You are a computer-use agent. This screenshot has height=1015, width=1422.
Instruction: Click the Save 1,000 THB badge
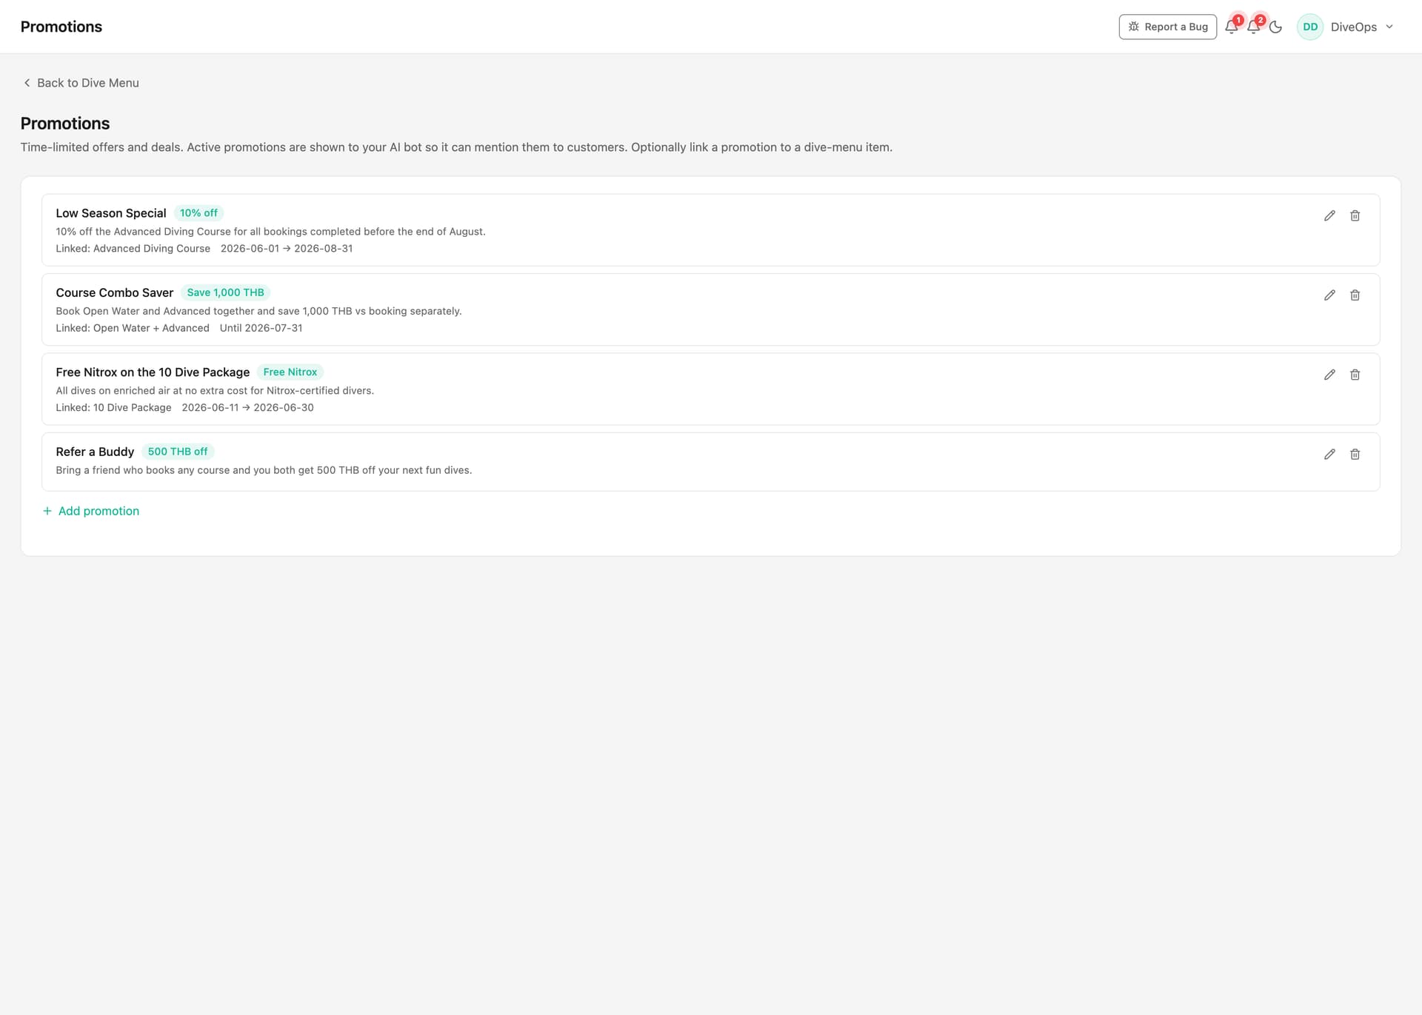point(225,292)
